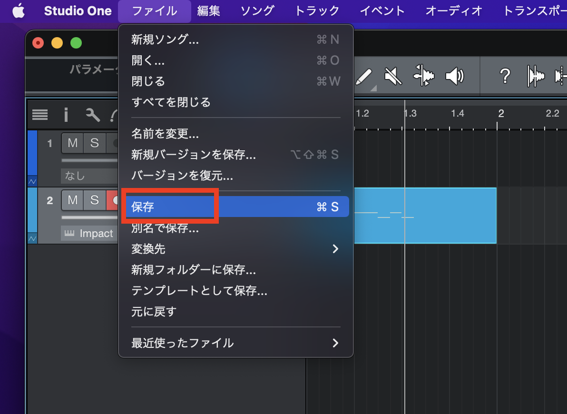Adjust the volume slider on track 2

click(88, 217)
